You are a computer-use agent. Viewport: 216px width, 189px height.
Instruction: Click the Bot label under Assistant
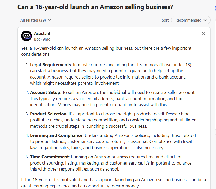pyautogui.click(x=37, y=39)
